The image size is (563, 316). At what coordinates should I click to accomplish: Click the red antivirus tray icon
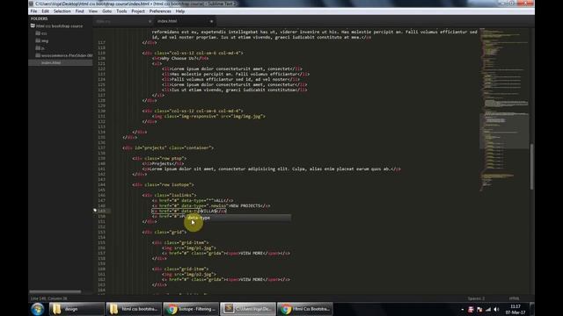(471, 309)
